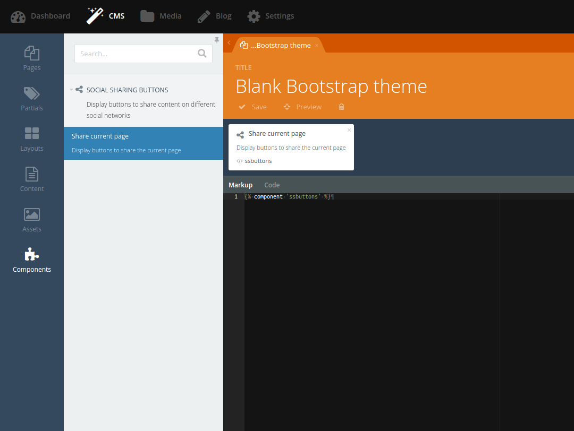Image resolution: width=574 pixels, height=431 pixels.
Task: Select the Pages icon in the sidebar
Action: (x=32, y=53)
